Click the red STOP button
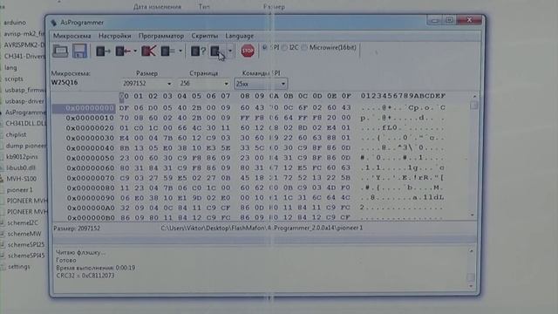 coord(248,51)
